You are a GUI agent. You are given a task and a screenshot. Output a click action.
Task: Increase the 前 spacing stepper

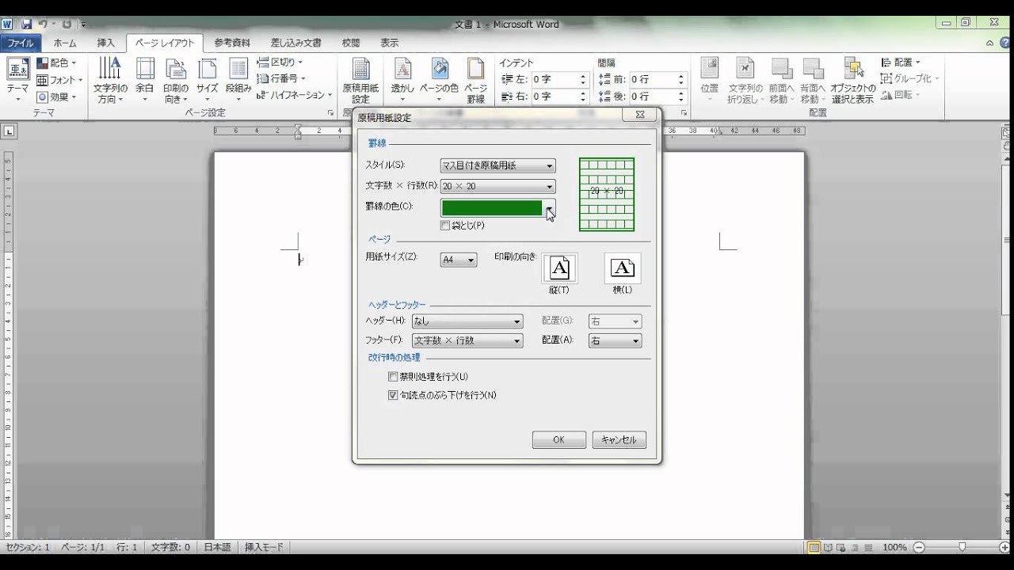click(681, 77)
